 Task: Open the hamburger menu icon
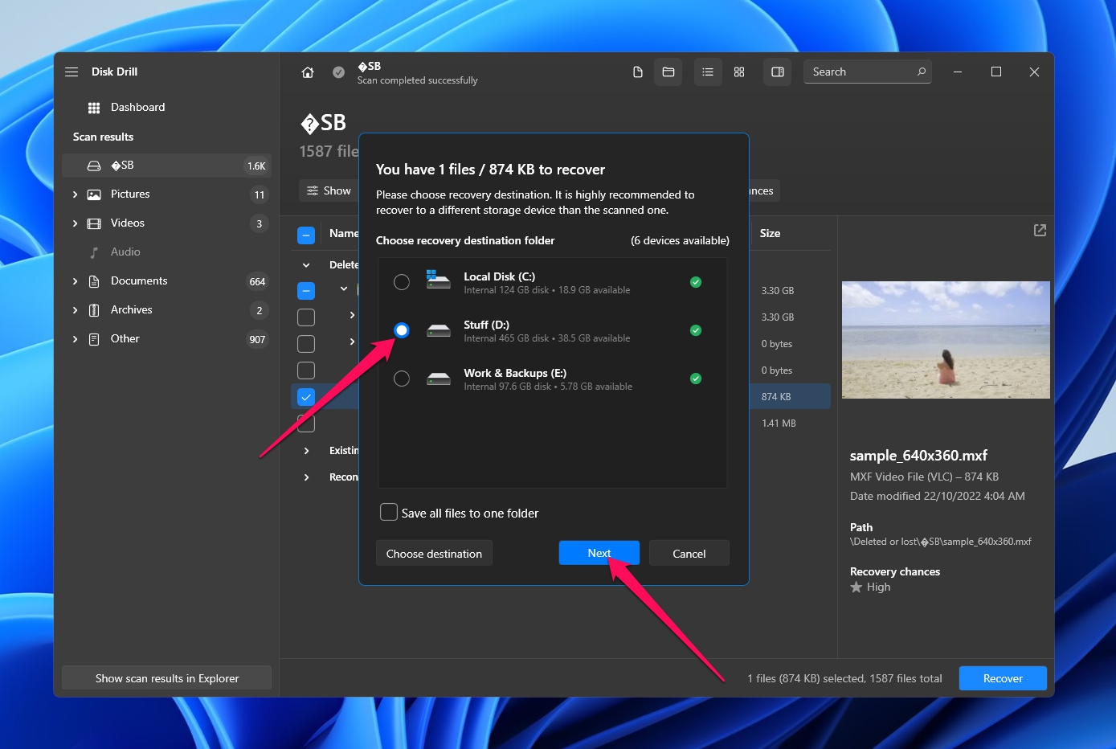72,72
